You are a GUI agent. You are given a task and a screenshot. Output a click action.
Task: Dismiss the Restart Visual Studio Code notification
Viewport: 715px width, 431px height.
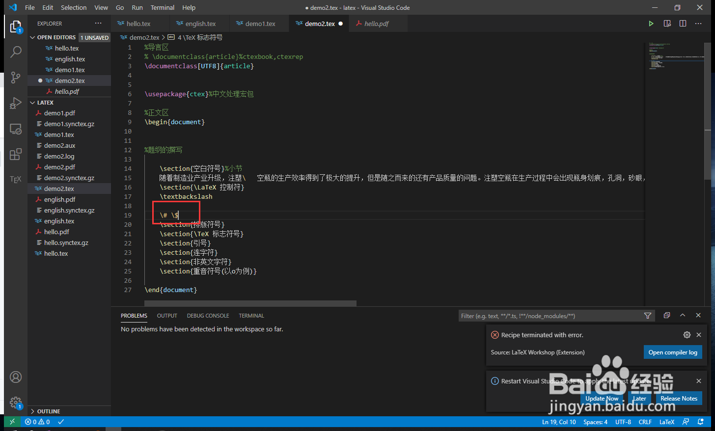click(699, 381)
